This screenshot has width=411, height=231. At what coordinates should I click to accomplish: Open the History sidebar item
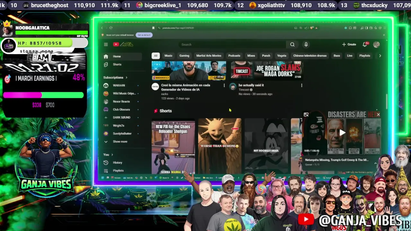pos(122,163)
